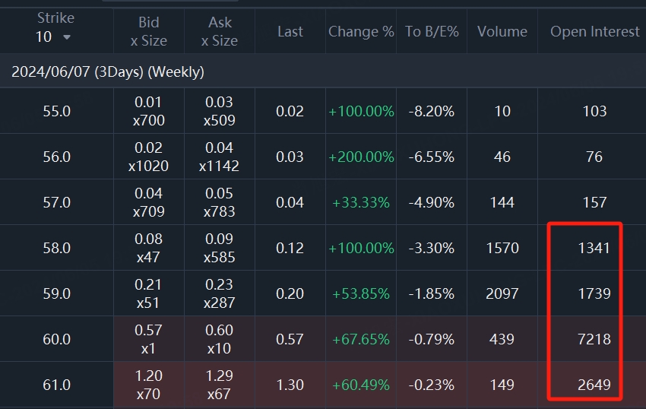The image size is (646, 409).
Task: Click the Ask x Size column header
Action: [x=220, y=31]
